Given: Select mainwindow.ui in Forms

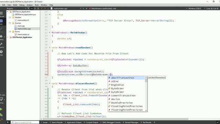Looking at the screenshot, I should [23, 34].
